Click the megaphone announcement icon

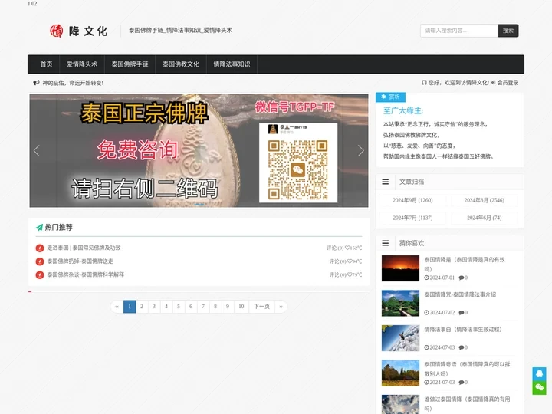click(36, 83)
